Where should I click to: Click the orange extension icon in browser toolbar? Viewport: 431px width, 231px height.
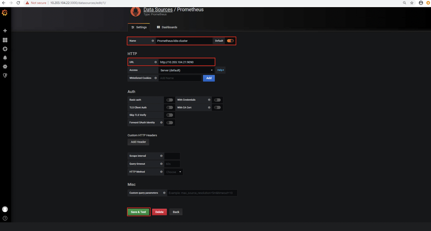[428, 3]
